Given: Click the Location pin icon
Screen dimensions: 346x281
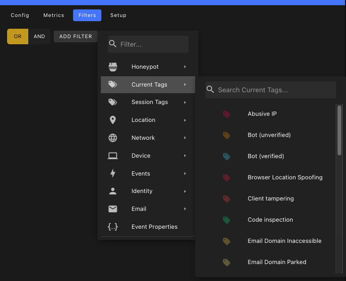Looking at the screenshot, I should pyautogui.click(x=113, y=120).
